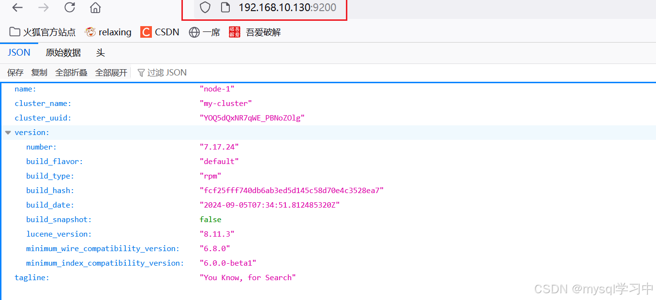Switch to the JSON tab
The width and height of the screenshot is (656, 300).
click(19, 53)
